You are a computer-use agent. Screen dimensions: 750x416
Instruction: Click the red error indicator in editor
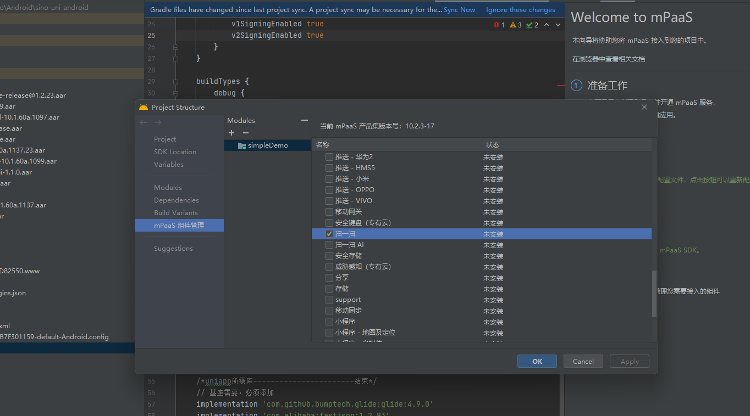pyautogui.click(x=499, y=25)
